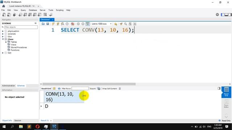232x130 pixels.
Task: Click the create new view icon
Action: [x=30, y=14]
